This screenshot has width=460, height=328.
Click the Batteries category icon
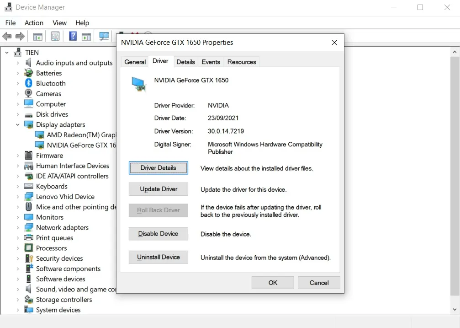[29, 73]
